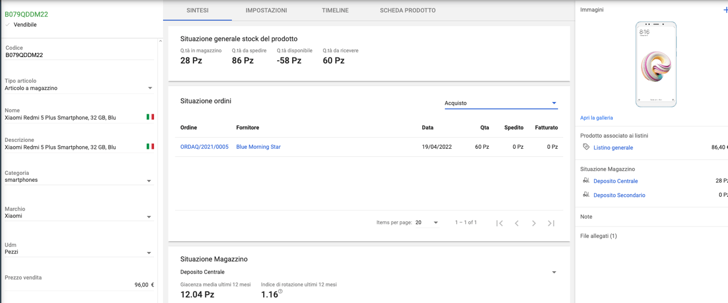728x303 pixels.
Task: Click the info icon beside rotation index
Action: (x=280, y=291)
